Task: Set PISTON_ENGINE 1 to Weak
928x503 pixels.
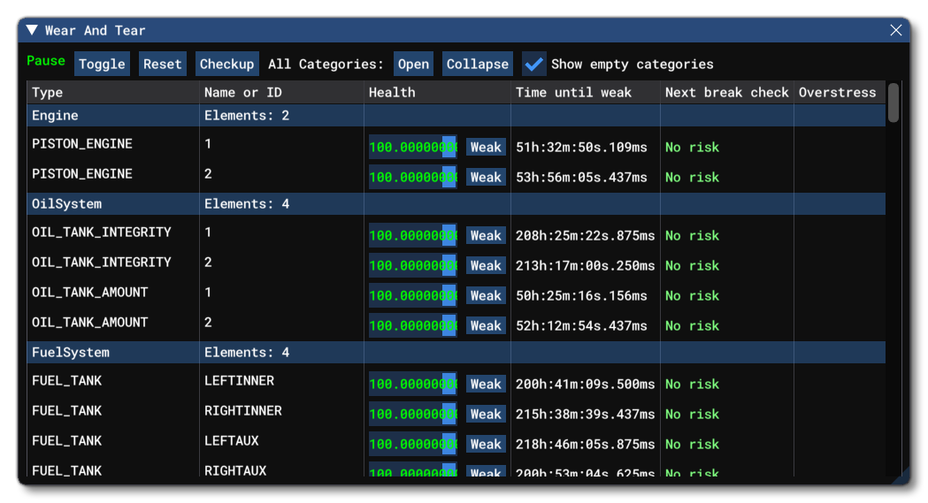Action: 485,148
